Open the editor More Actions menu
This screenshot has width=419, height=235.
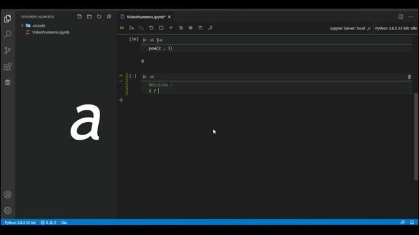coord(410,16)
